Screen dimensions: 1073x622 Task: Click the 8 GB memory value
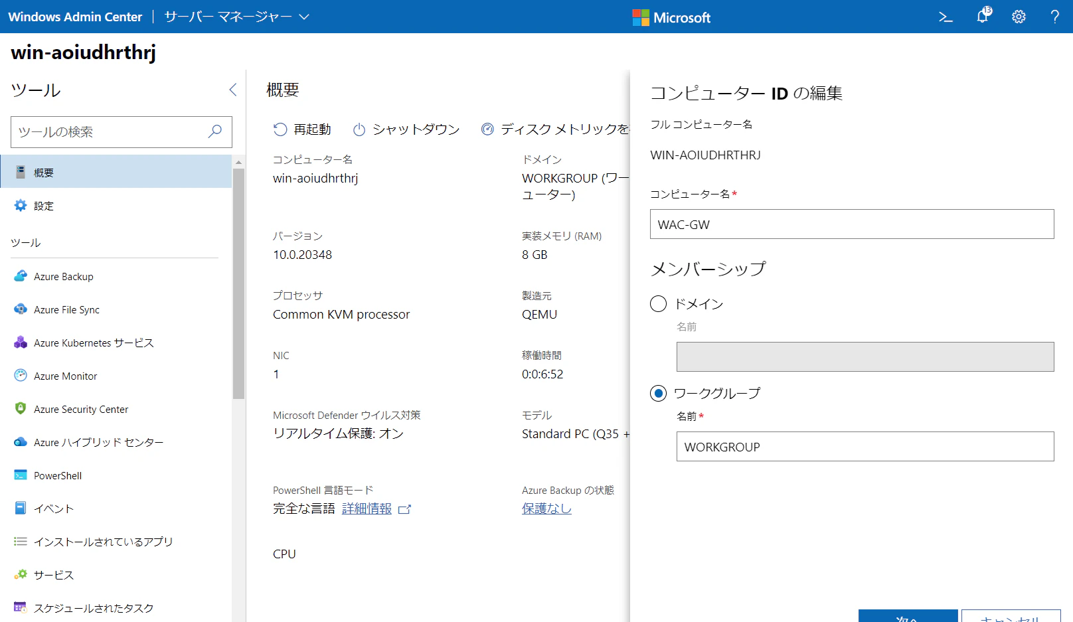click(535, 255)
